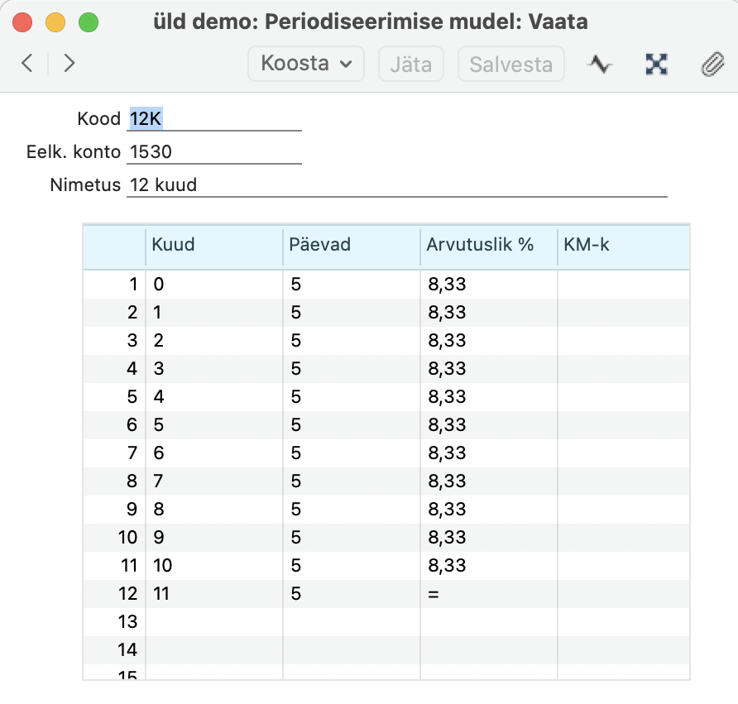Click the empty KM-k cell in row 6

pos(622,425)
